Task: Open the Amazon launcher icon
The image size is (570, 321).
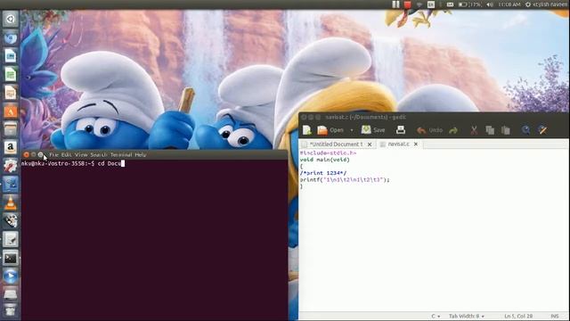Action: [x=10, y=147]
